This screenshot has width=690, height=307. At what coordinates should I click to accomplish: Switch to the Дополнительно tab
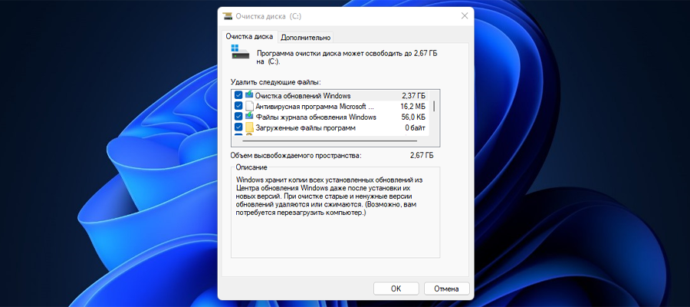[306, 38]
